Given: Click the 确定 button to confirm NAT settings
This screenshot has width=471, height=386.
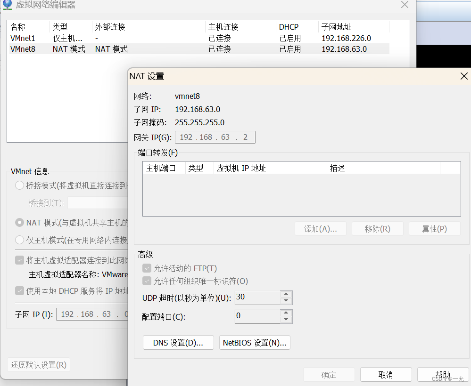Looking at the screenshot, I should [x=329, y=375].
